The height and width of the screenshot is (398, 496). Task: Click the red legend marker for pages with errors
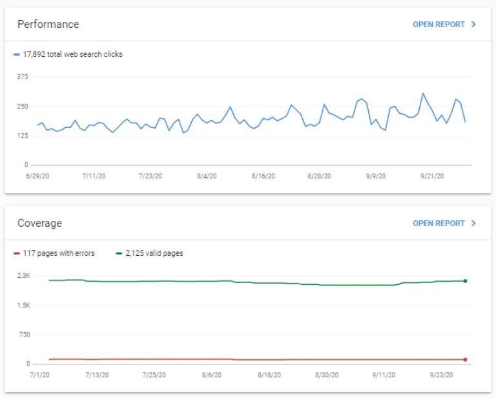[x=17, y=254]
